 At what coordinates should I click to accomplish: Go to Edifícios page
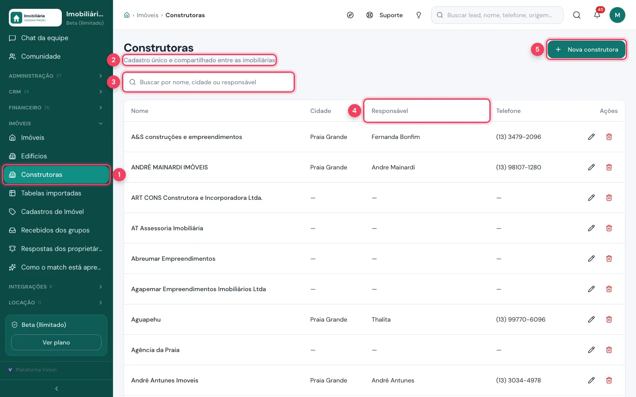point(57,156)
